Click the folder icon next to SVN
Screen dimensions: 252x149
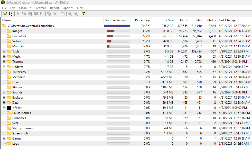coord(9,123)
